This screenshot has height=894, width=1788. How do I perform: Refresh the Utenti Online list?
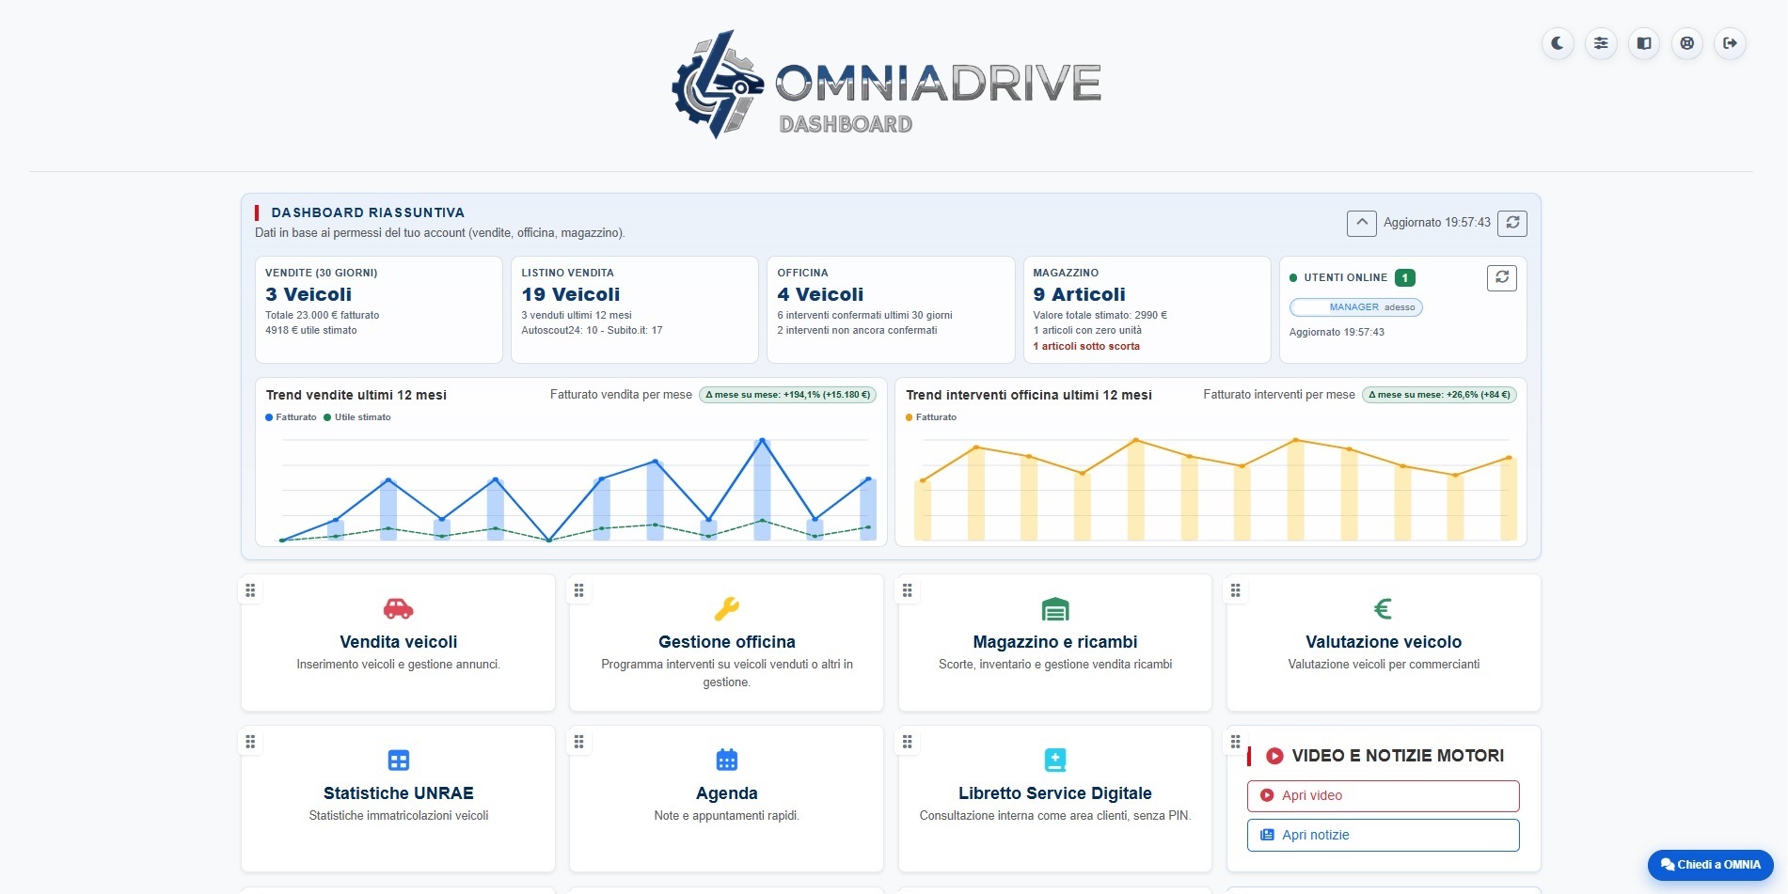point(1502,277)
